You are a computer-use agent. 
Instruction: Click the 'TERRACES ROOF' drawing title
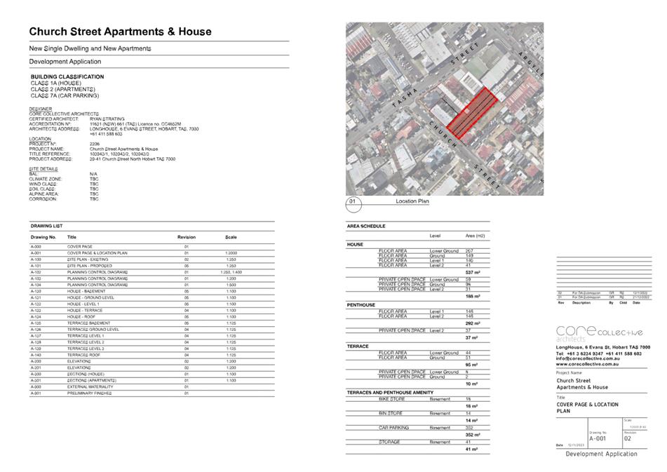coord(83,355)
